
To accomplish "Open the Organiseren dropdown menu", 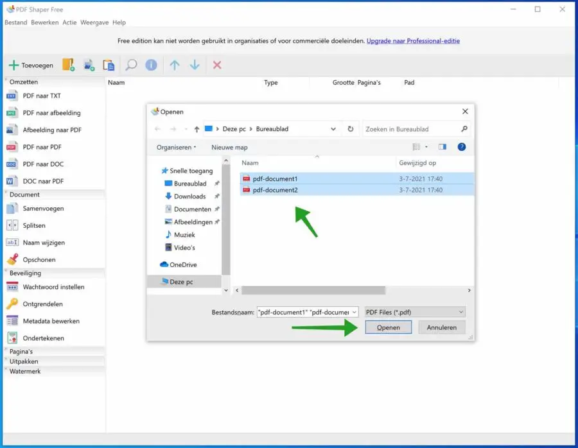I will click(176, 148).
